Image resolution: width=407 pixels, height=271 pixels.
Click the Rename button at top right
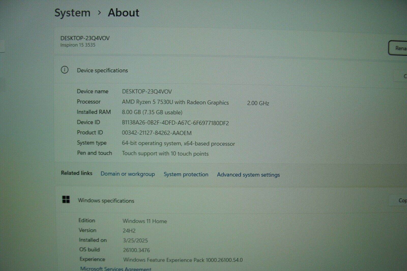pyautogui.click(x=400, y=48)
